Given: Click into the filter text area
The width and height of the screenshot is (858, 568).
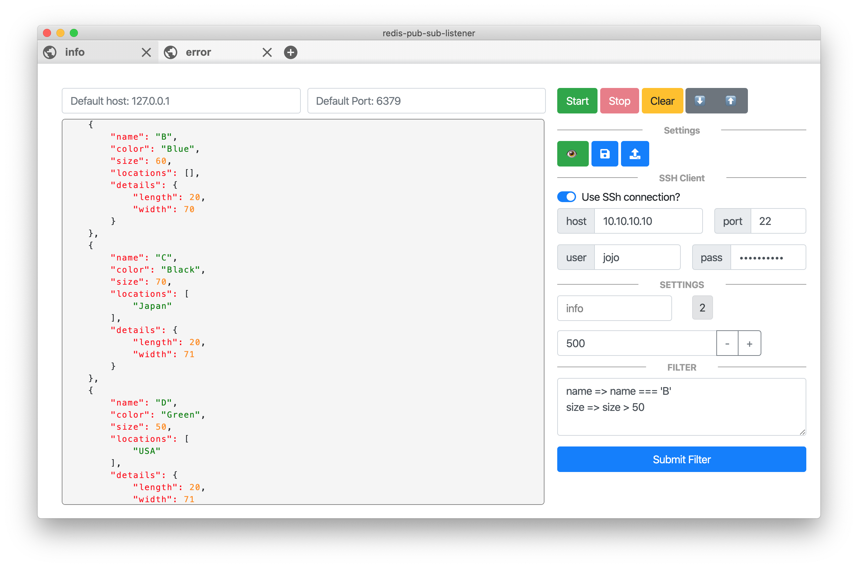Looking at the screenshot, I should [x=681, y=407].
